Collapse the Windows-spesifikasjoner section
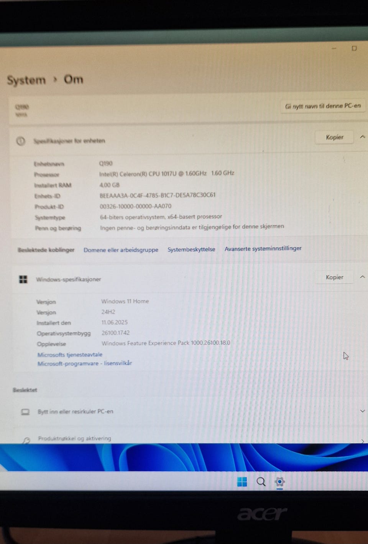The image size is (368, 544). pos(362,277)
